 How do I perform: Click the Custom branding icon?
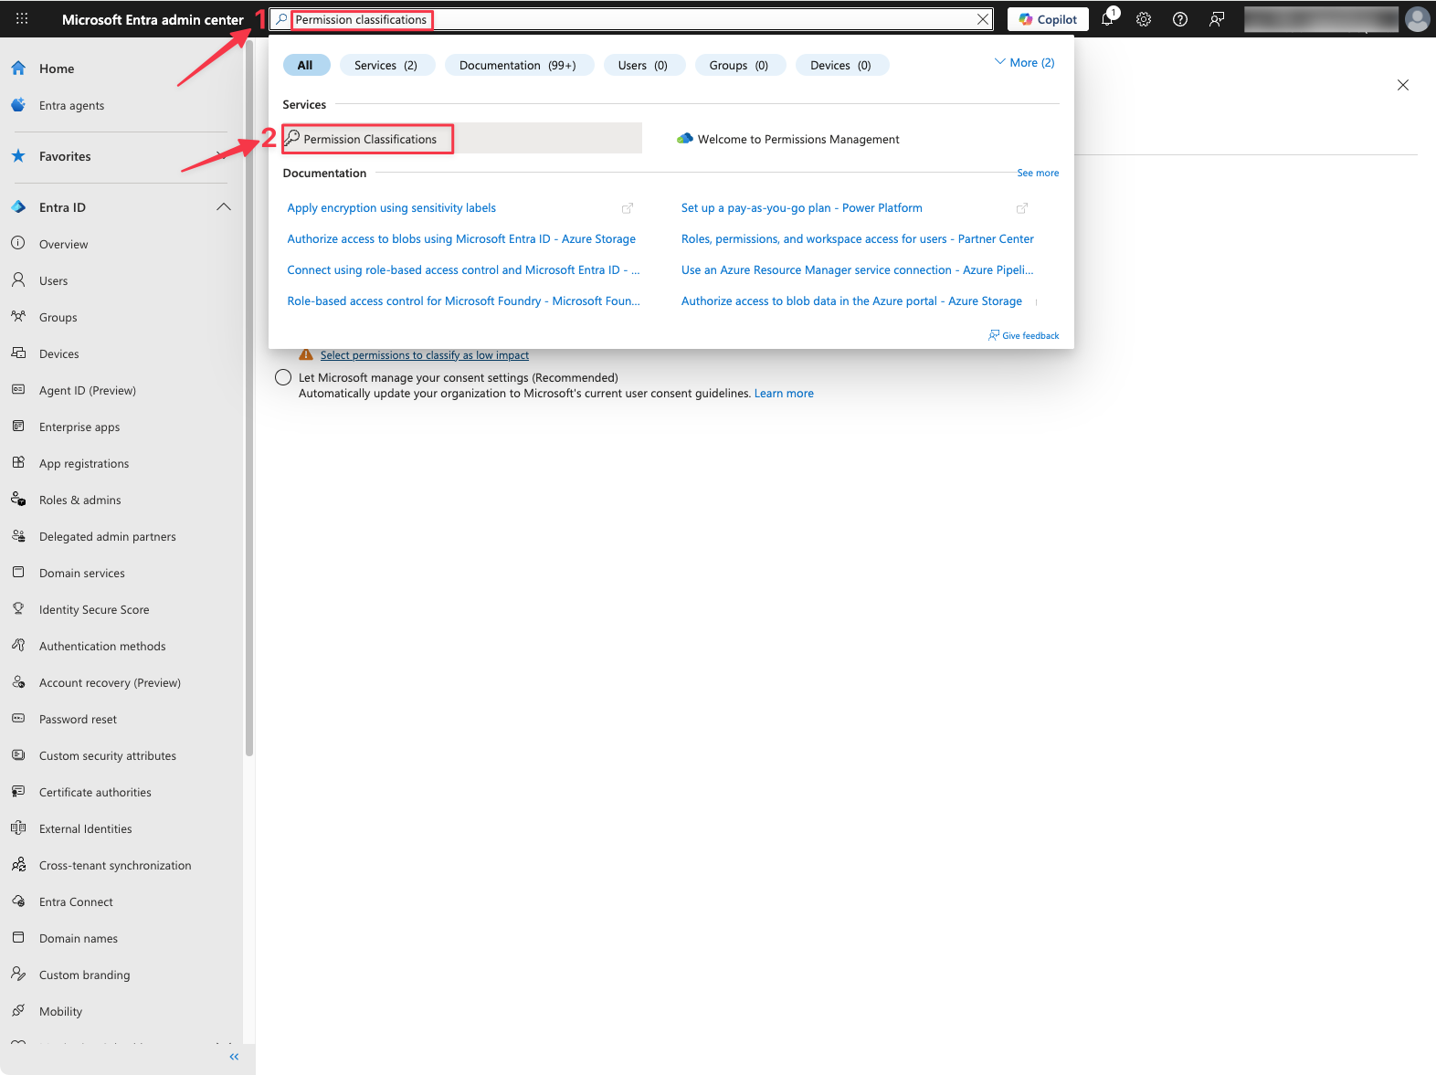(18, 975)
